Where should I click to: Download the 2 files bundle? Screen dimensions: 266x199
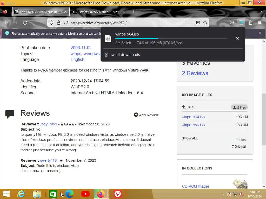pos(239,107)
